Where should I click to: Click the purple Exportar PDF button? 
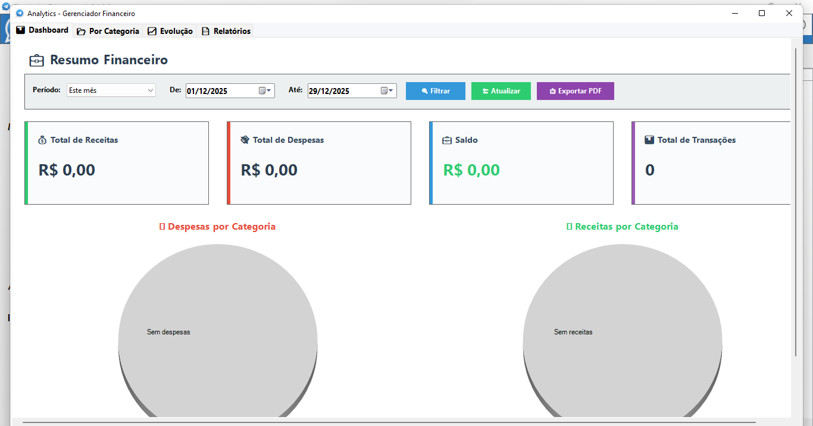(x=575, y=91)
